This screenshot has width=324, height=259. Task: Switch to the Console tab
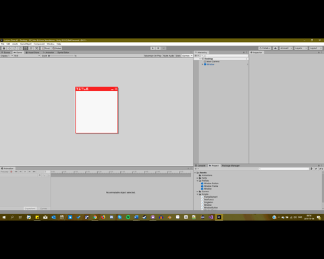pyautogui.click(x=200, y=166)
